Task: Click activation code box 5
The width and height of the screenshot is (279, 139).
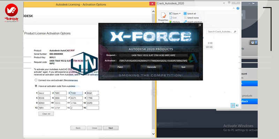Action: coord(44,98)
